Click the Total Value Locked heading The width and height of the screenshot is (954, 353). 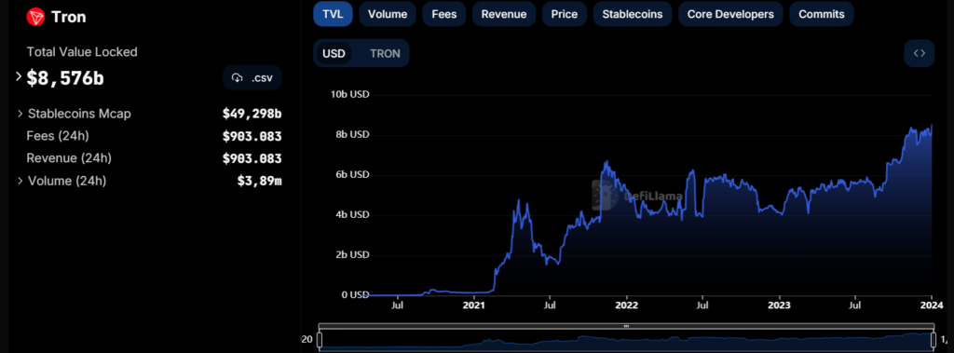pos(82,52)
